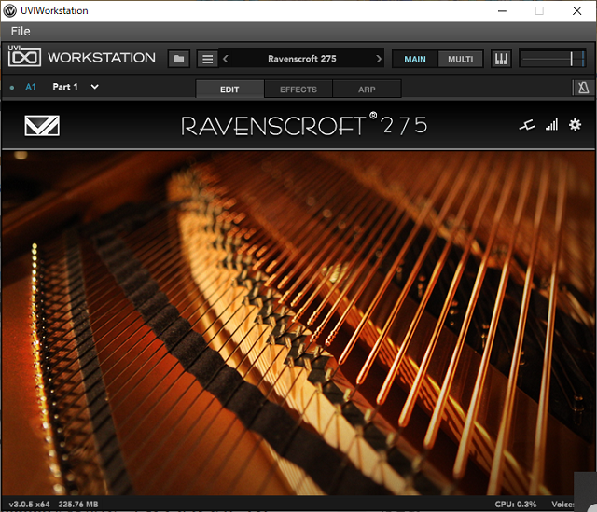Minimize the UVIWorkstation window
This screenshot has width=597, height=512.
point(502,10)
